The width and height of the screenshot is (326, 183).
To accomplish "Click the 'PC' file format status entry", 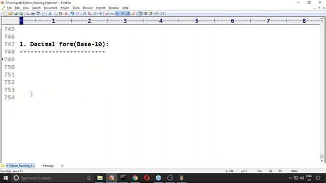I will pos(281,171).
